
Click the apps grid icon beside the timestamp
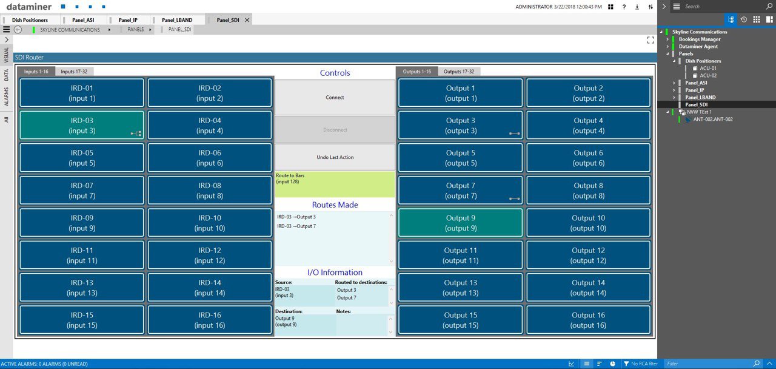(x=611, y=7)
